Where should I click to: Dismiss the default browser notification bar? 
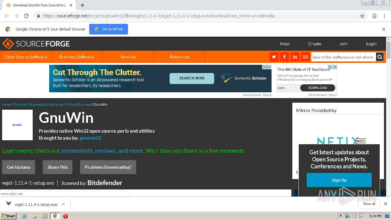pyautogui.click(x=384, y=29)
